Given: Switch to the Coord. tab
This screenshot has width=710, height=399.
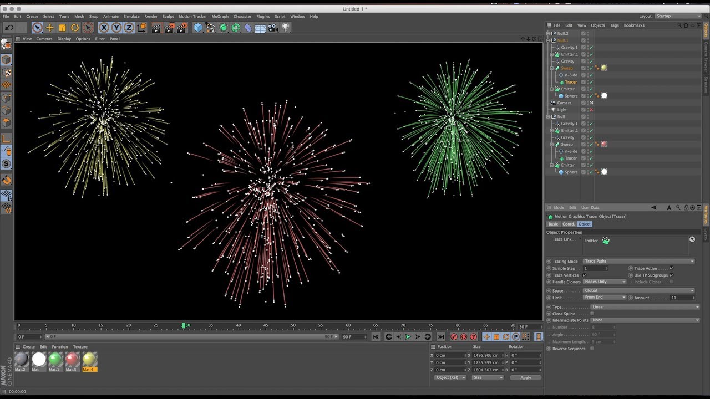Looking at the screenshot, I should (569, 224).
